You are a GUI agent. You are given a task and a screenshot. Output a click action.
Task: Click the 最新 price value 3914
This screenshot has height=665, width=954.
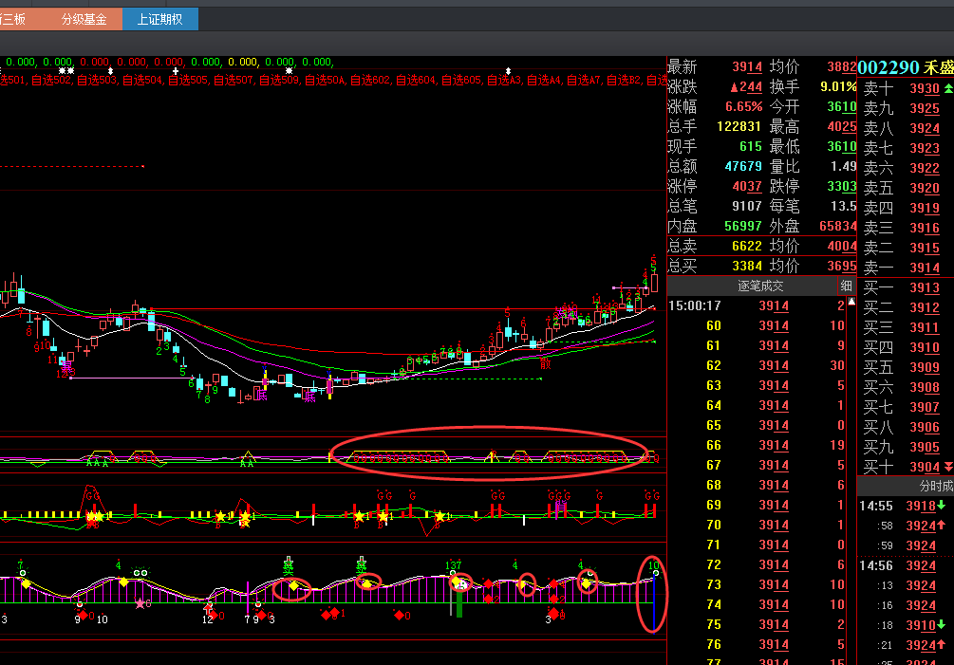(x=746, y=66)
